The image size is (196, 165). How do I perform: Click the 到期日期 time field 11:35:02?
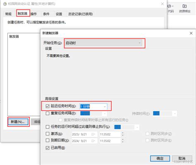[110, 141]
